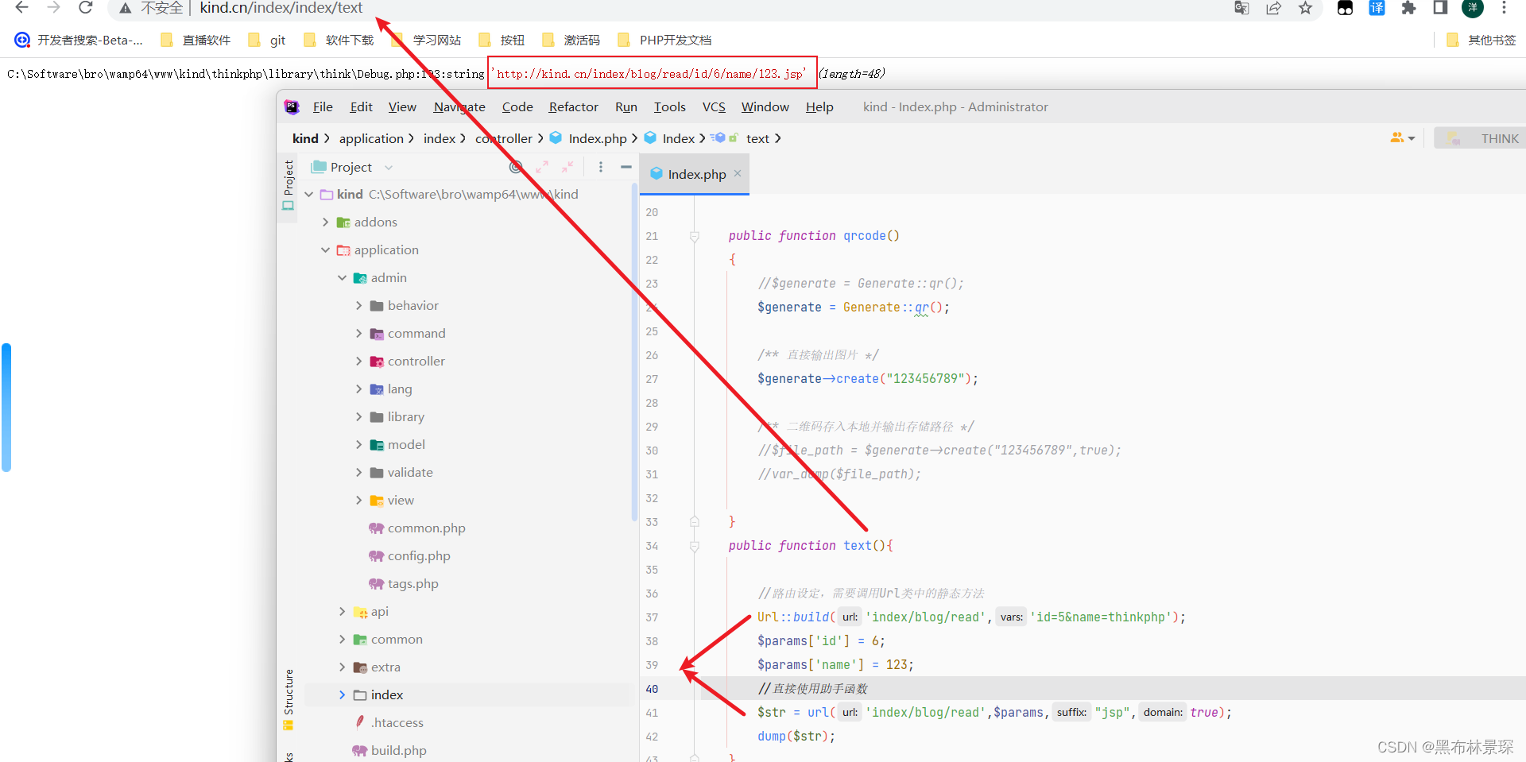Open the Tools menu
Viewport: 1526px width, 762px height.
tap(669, 106)
